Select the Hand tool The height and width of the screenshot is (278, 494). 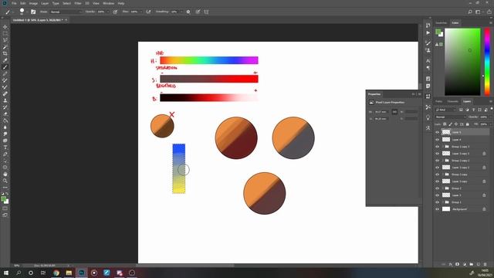click(5, 174)
